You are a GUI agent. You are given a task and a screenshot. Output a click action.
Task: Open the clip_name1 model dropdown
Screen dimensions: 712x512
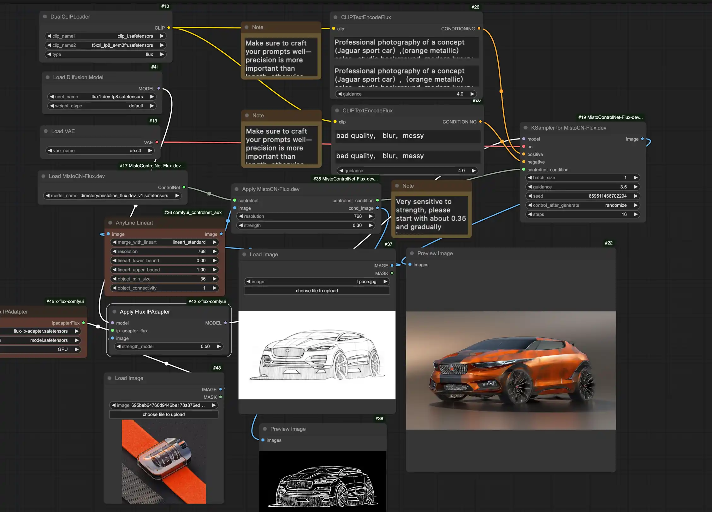[x=105, y=36]
